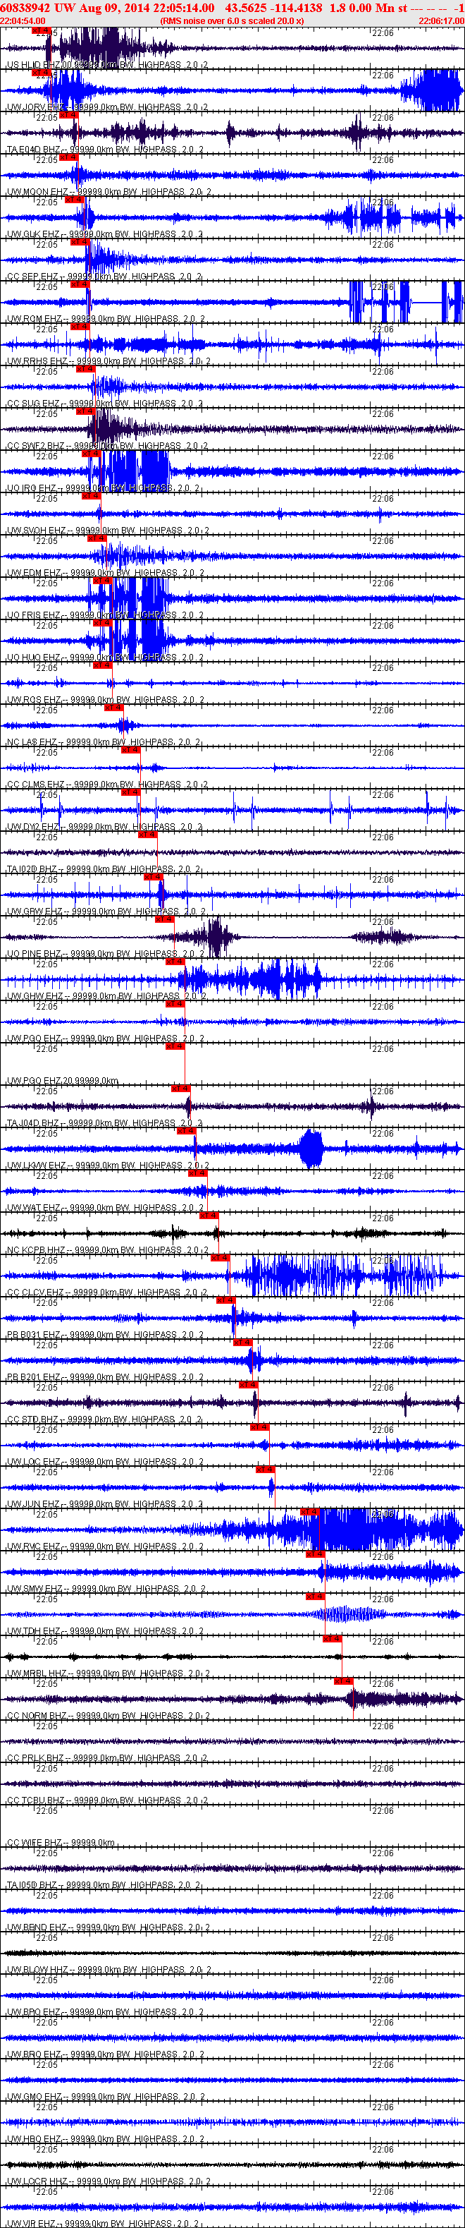Click the red pick marker above UW LKWY EHZ trace
465x2228 pixels.
186,1130
